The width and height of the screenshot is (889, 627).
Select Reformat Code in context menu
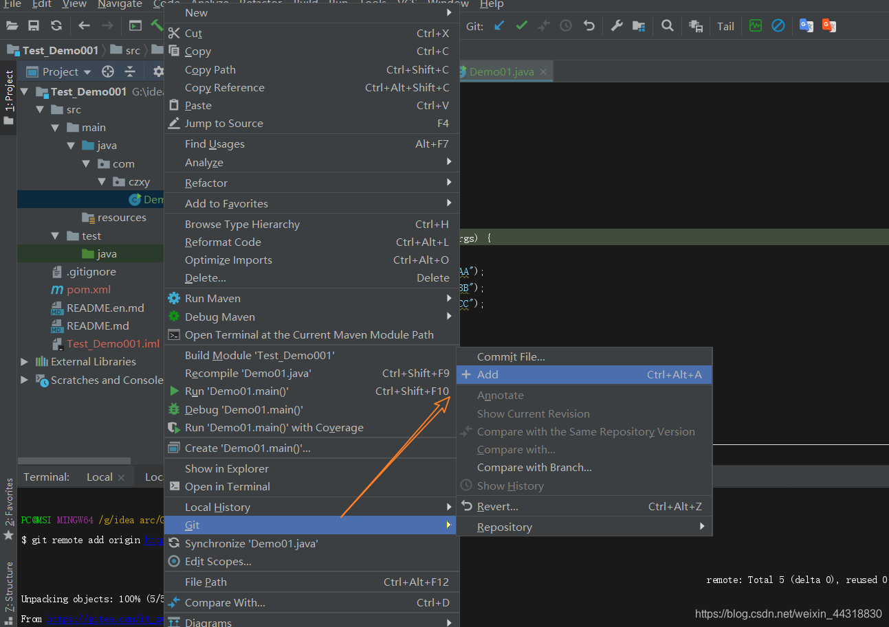coord(311,242)
